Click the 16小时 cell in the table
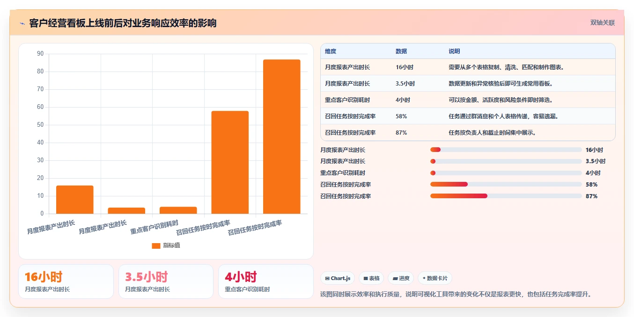The height and width of the screenshot is (317, 634). tap(405, 67)
